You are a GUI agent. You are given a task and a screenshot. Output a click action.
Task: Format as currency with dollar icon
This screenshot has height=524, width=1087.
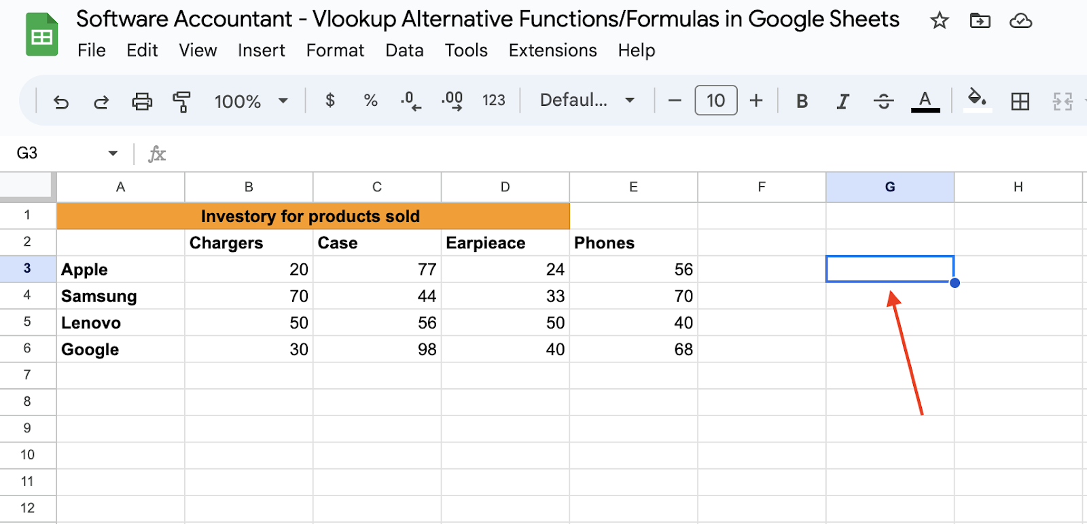coord(330,100)
